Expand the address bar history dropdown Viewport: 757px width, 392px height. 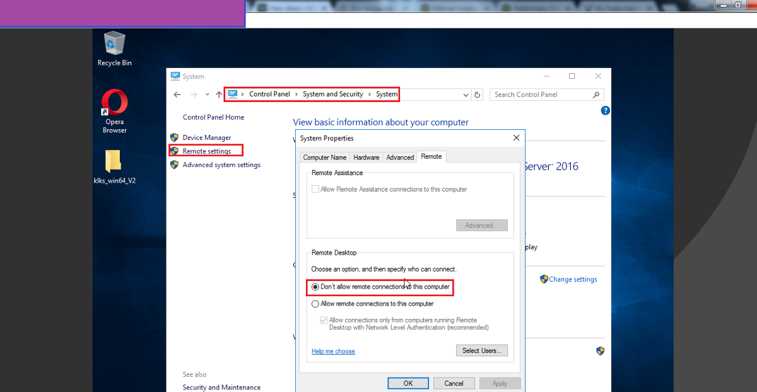pyautogui.click(x=466, y=95)
